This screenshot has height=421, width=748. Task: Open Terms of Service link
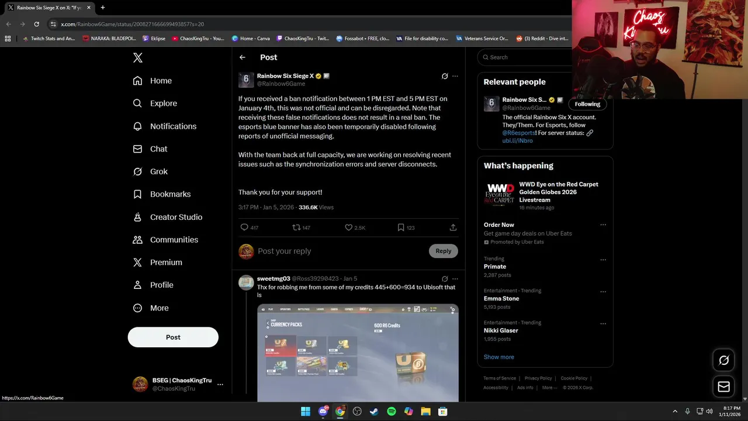tap(500, 378)
